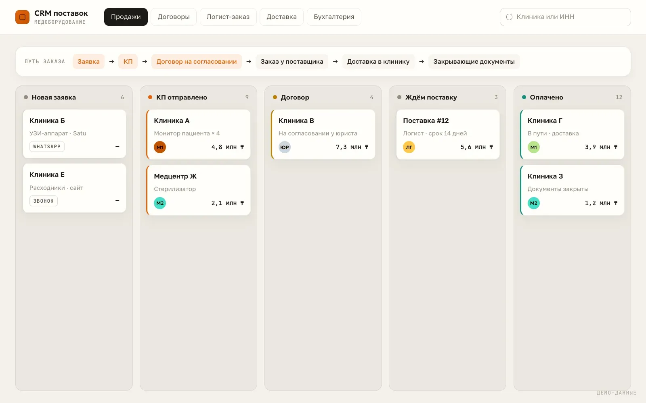Open the Клиника Б card title
The width and height of the screenshot is (646, 403).
pyautogui.click(x=47, y=120)
